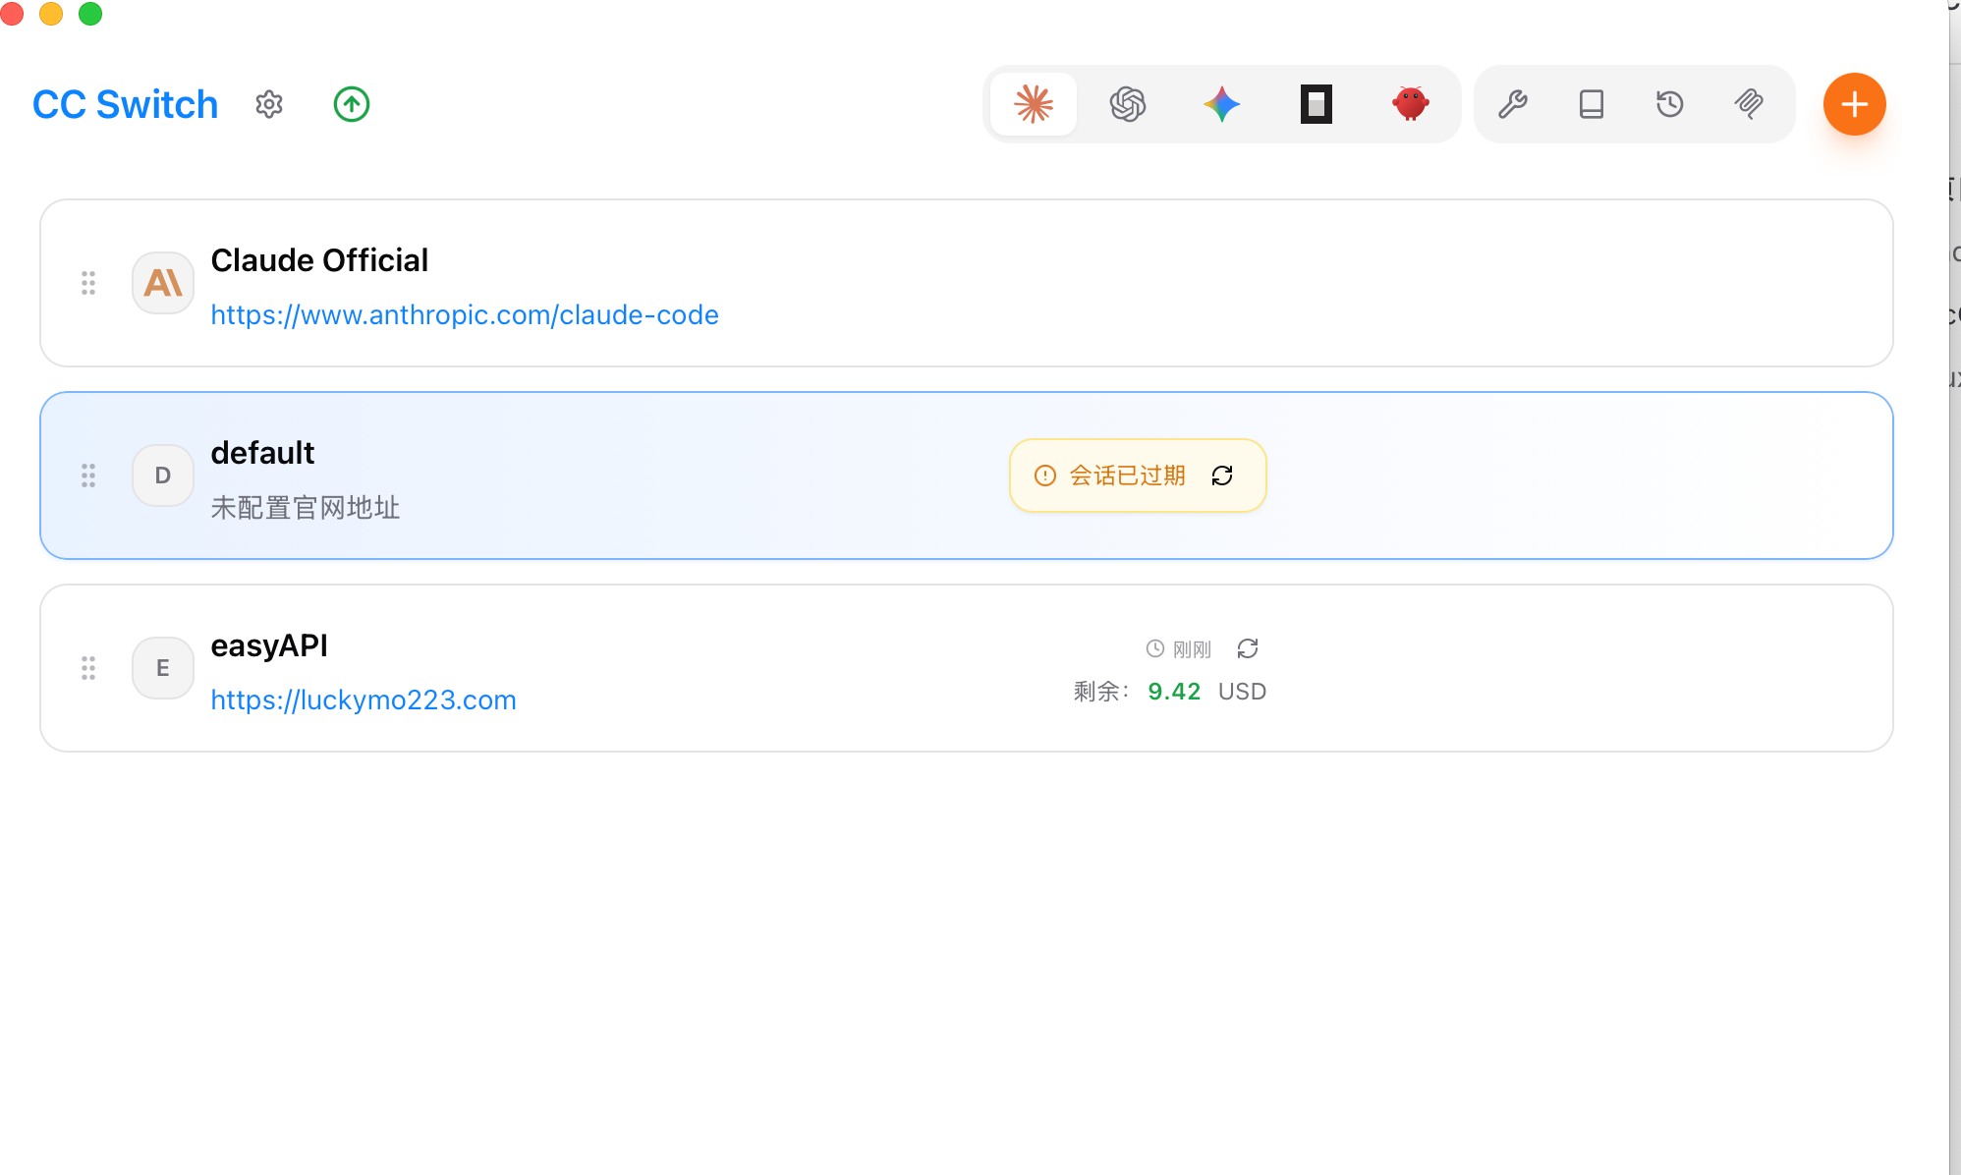
Task: Open the luckymo223.com link
Action: pos(364,699)
